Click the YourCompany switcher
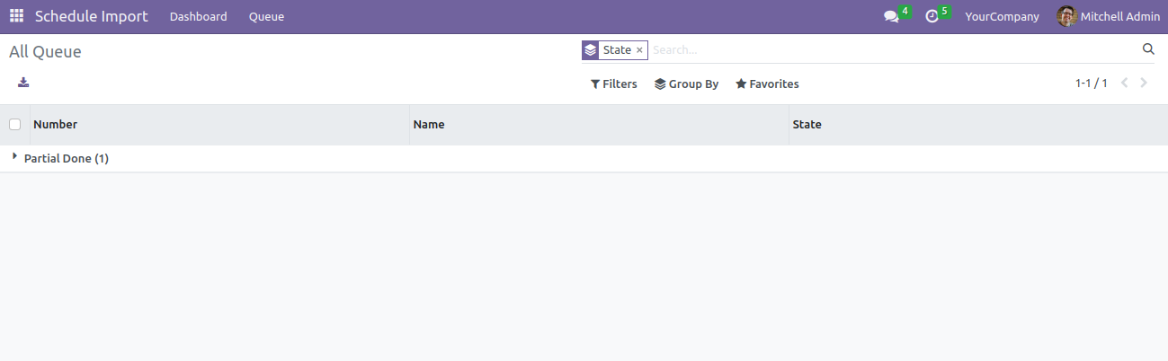The image size is (1168, 361). [x=1002, y=16]
